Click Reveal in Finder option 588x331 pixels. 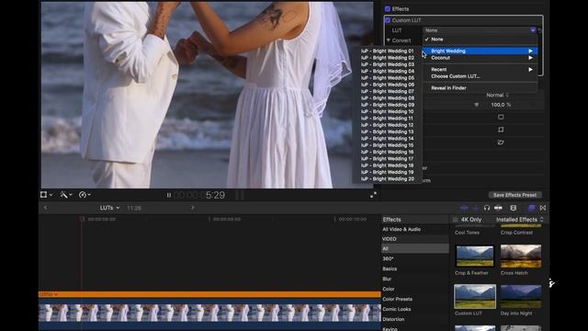point(480,88)
